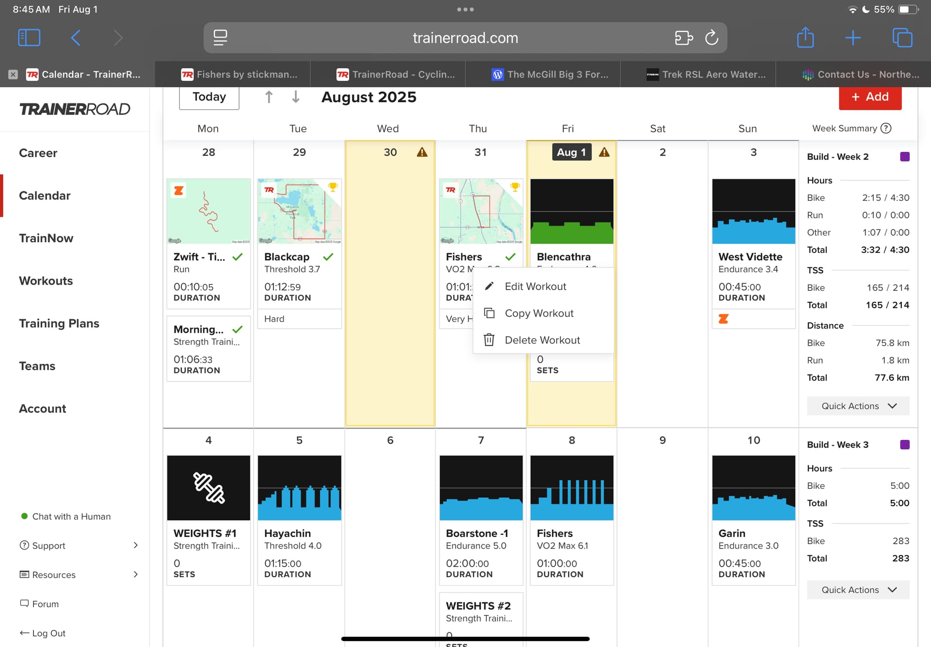Click the Week Summary help question mark

tap(886, 128)
